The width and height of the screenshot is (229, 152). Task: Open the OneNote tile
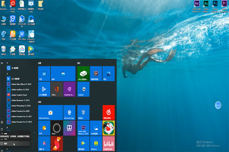pos(70,89)
